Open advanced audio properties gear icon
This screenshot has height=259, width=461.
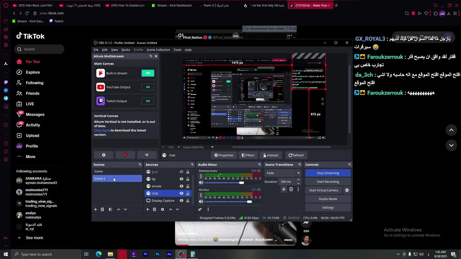click(x=200, y=209)
